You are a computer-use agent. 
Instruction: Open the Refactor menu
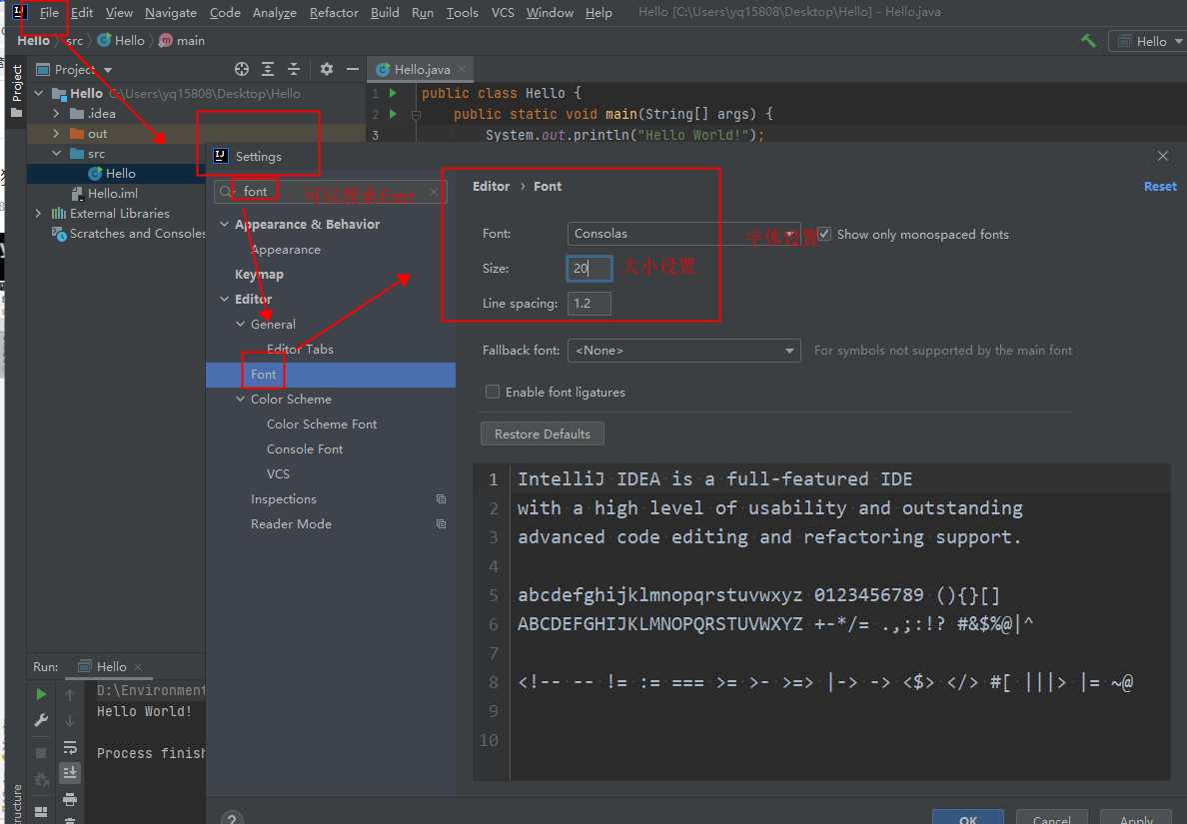click(334, 13)
